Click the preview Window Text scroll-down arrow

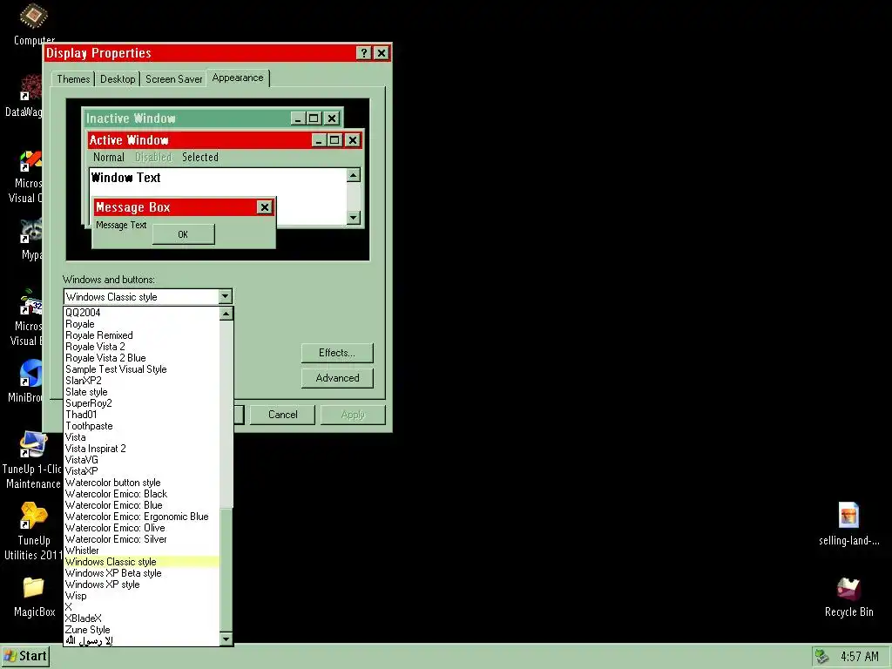pos(354,217)
